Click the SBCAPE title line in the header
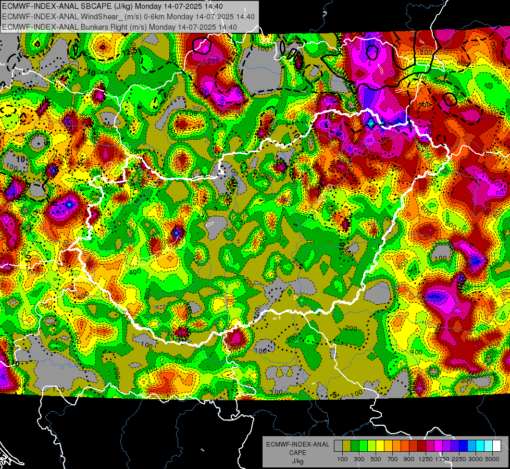 [x=113, y=6]
